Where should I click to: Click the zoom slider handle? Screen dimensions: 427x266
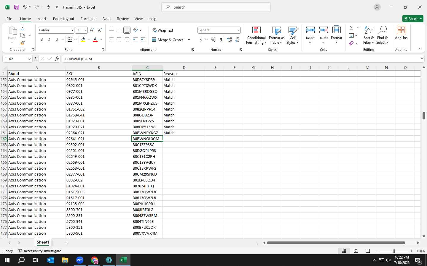[x=394, y=251]
